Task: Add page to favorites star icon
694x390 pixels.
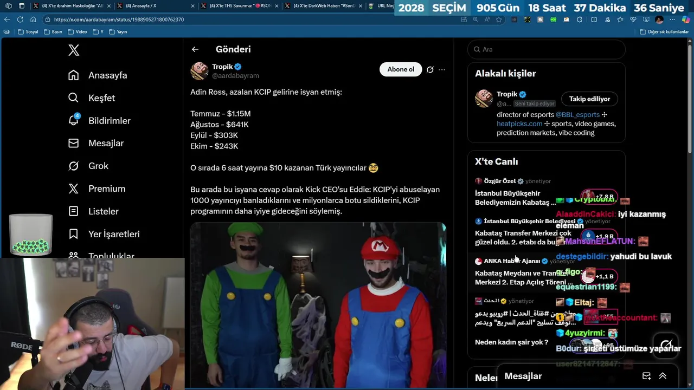Action: click(x=499, y=19)
